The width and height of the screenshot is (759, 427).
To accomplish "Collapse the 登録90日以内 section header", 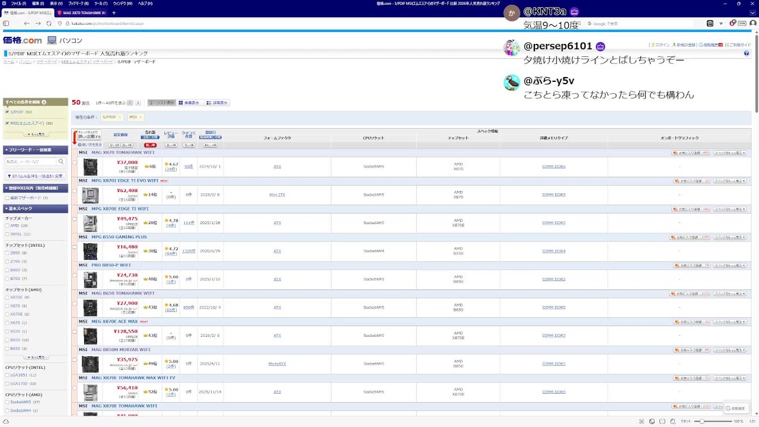I will coord(36,189).
